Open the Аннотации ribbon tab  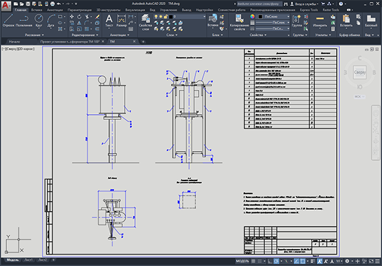coord(55,10)
